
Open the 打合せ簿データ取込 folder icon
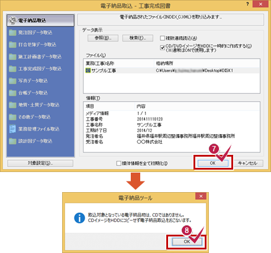pyautogui.click(x=12, y=44)
